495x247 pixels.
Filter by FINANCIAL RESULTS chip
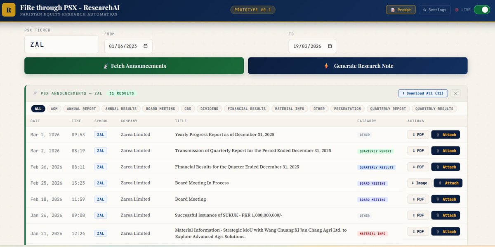(x=247, y=109)
